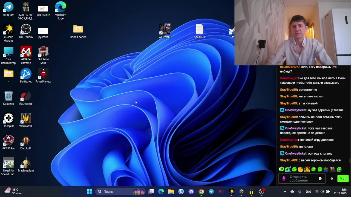Click StayTrue89 on 'тру стори' message
This screenshot has height=197, width=351.
coord(288,147)
